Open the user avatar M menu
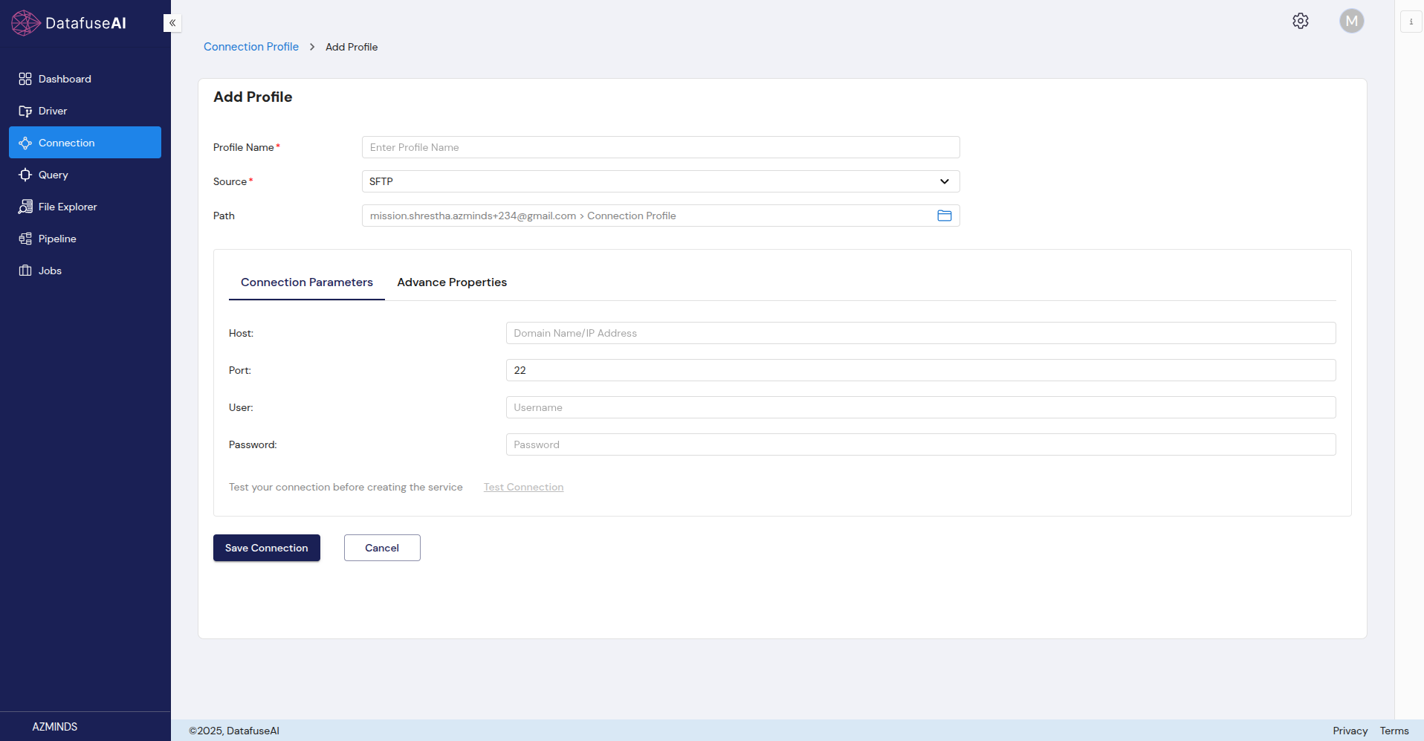This screenshot has width=1424, height=741. click(x=1351, y=21)
